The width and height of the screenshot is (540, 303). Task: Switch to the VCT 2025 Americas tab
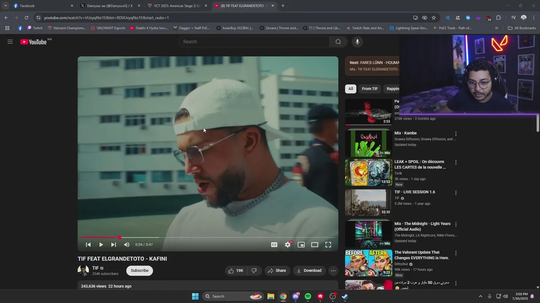tap(177, 6)
